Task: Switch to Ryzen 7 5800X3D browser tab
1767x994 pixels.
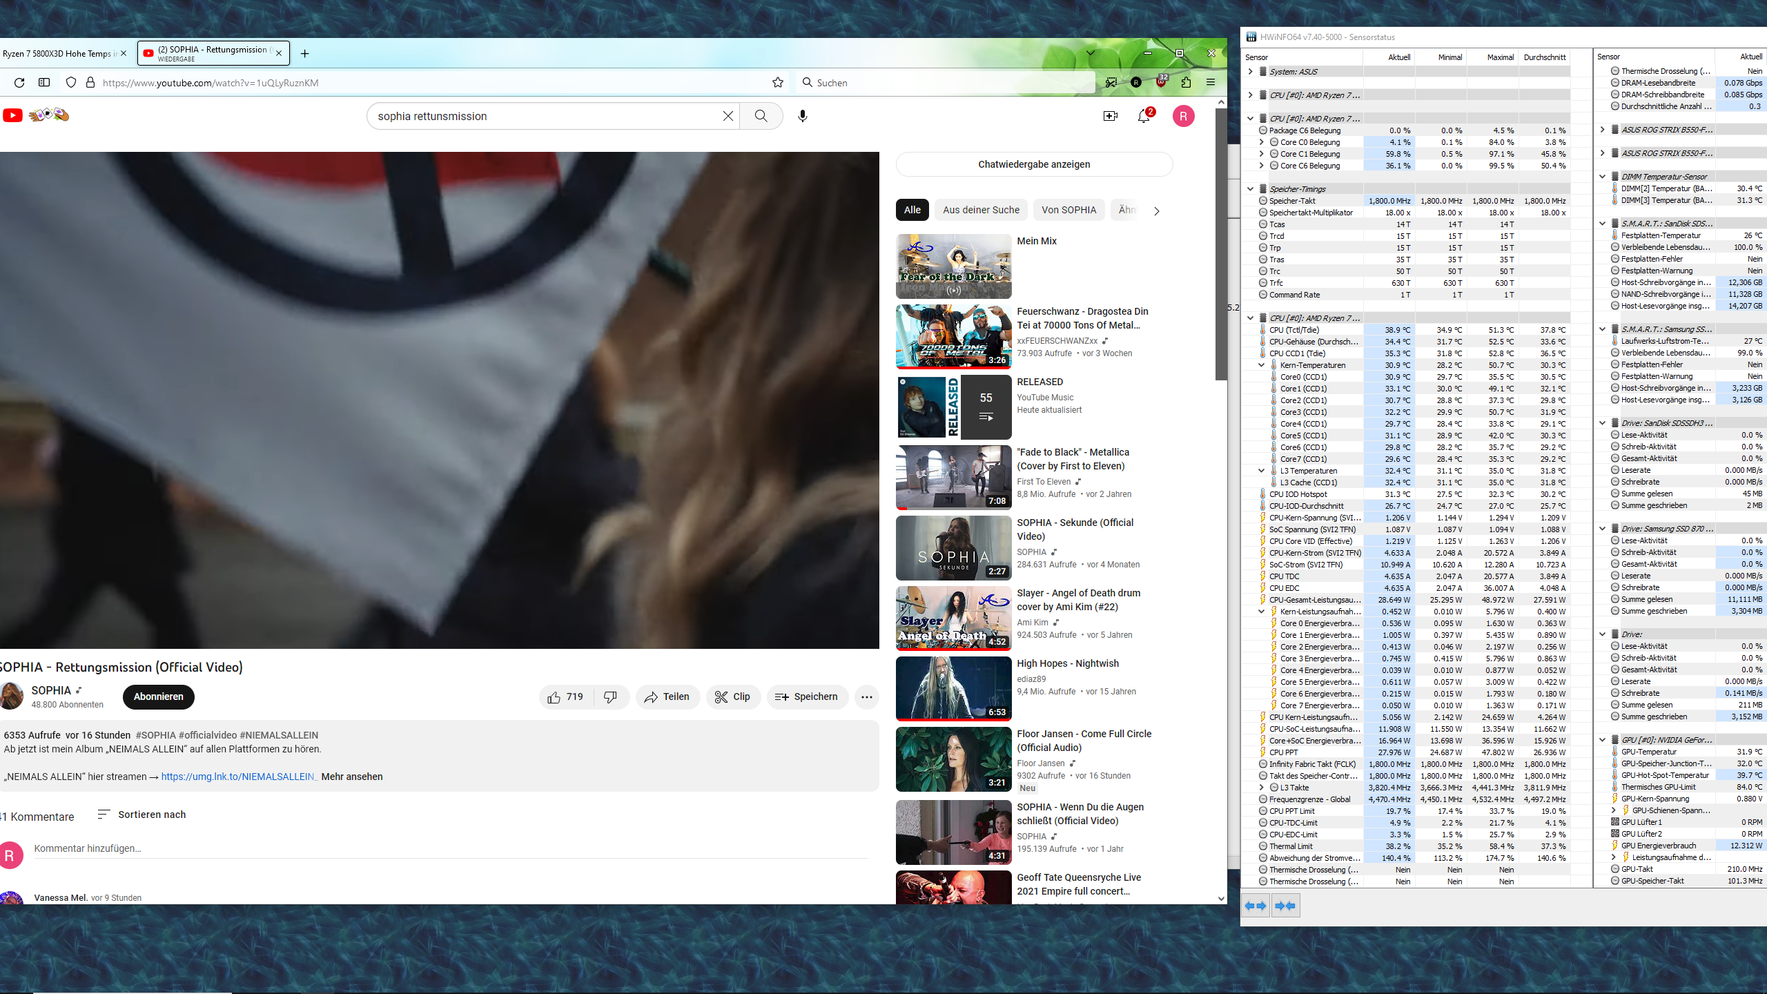Action: (x=59, y=53)
